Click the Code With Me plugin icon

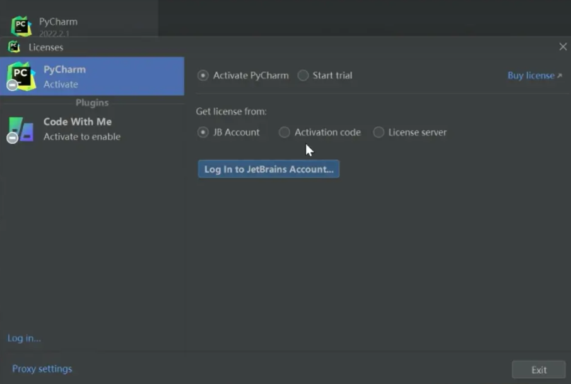tap(21, 129)
